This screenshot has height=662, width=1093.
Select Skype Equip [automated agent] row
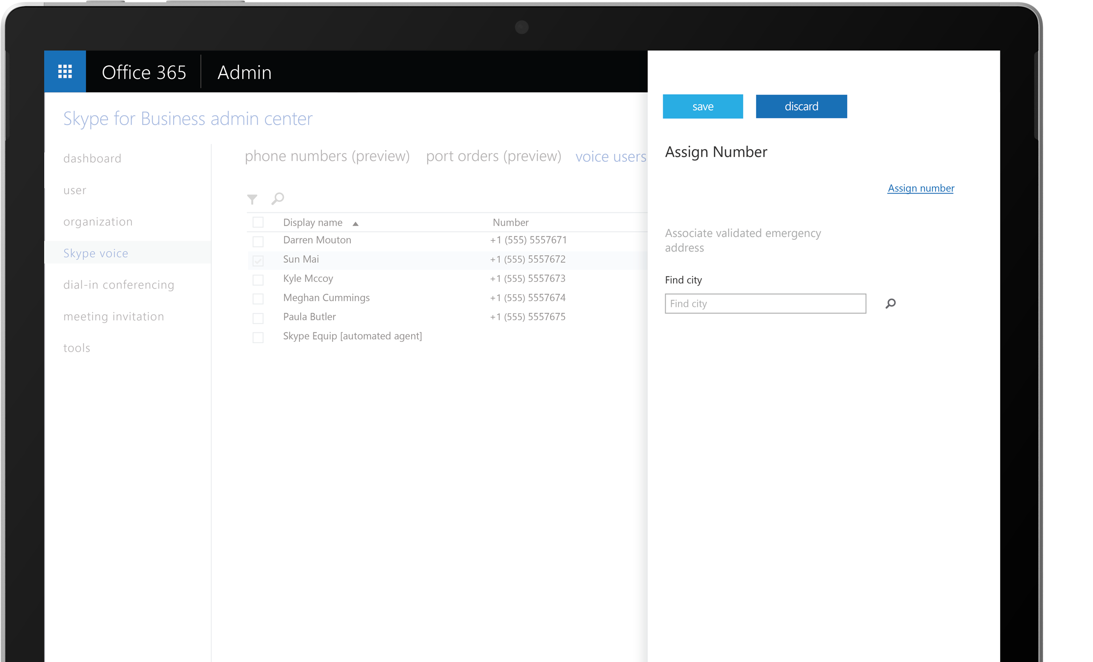pos(352,336)
